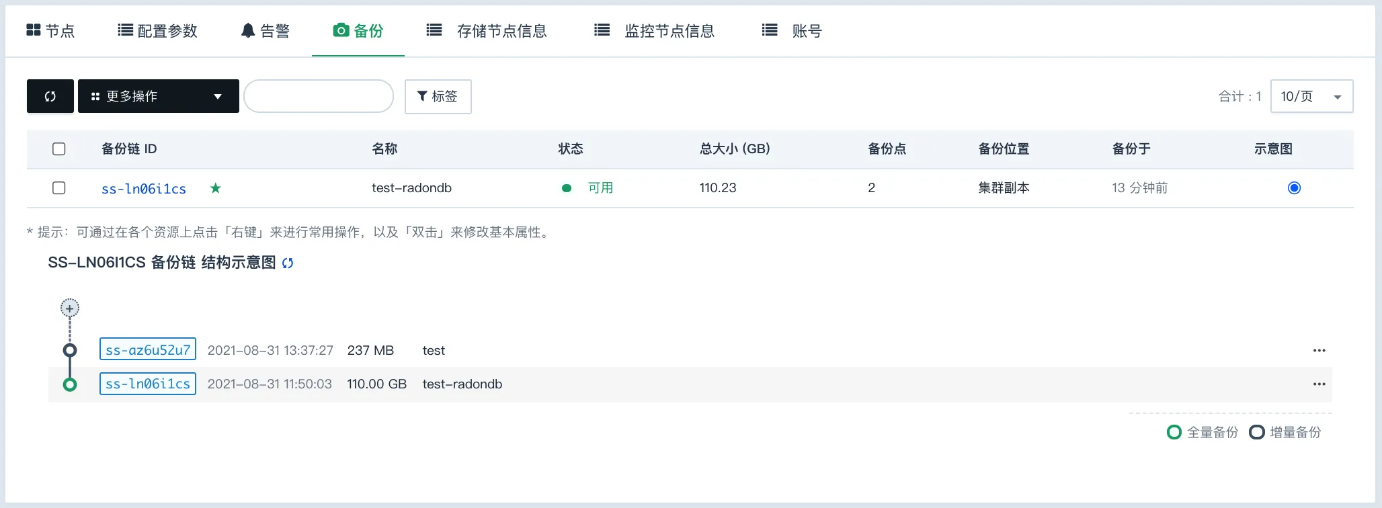This screenshot has height=508, width=1382.
Task: Click the 13 分钟前 time cell
Action: [1139, 188]
